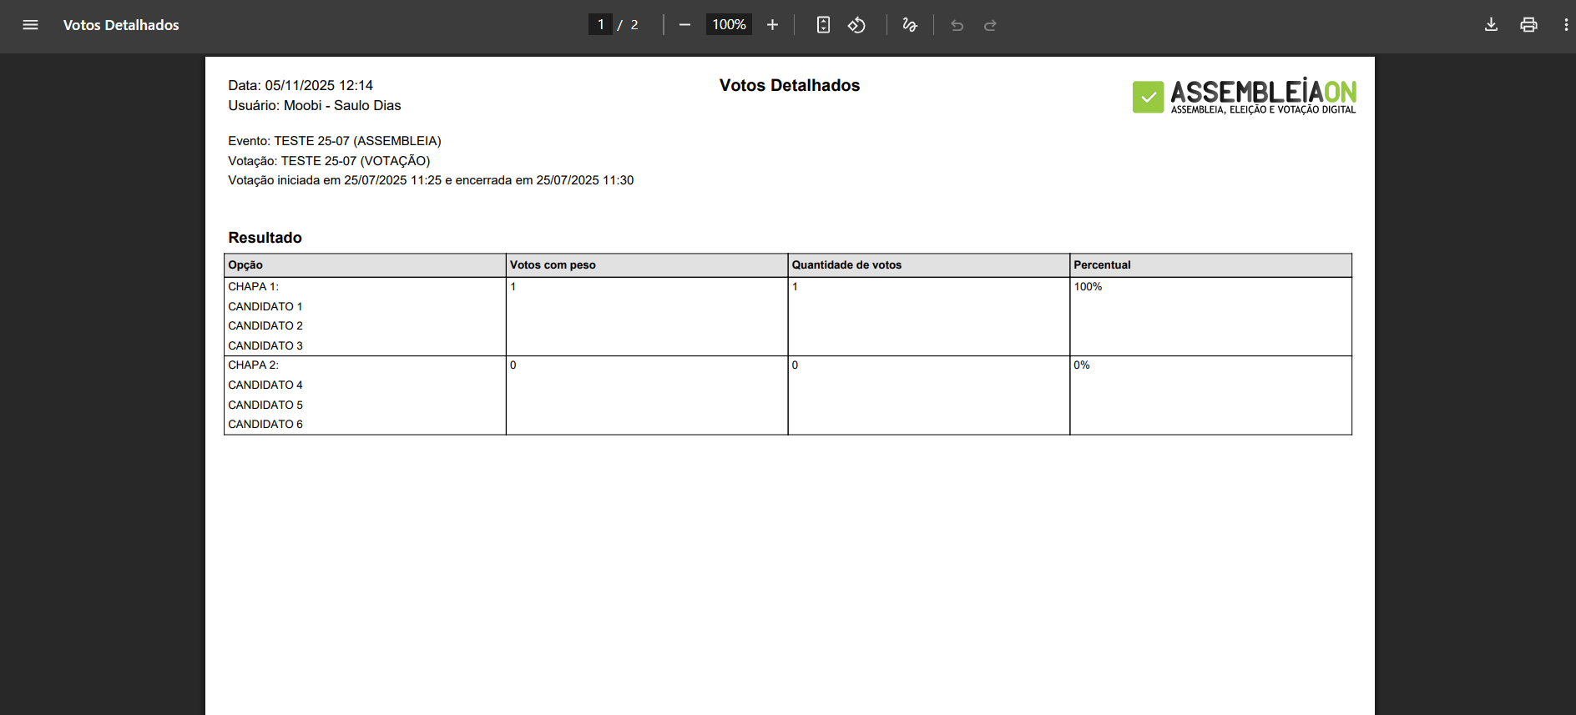Open the sidebar menu hamburger icon
Screen dimensions: 1576x715
30,25
